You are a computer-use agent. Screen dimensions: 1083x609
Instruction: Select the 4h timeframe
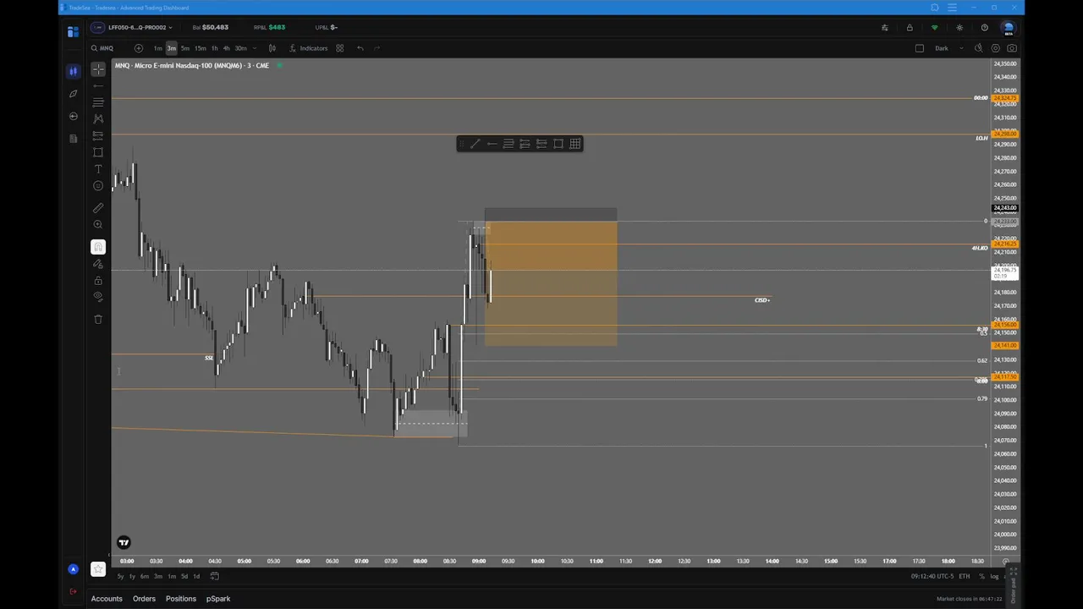coord(226,48)
